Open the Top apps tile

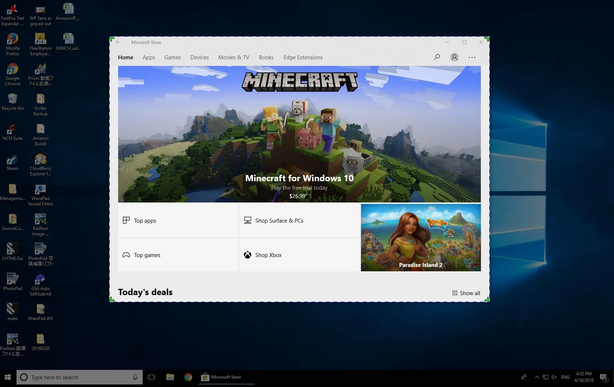point(178,220)
